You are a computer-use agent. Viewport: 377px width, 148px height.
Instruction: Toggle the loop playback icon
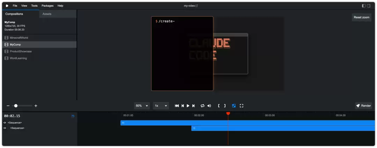coord(202,106)
